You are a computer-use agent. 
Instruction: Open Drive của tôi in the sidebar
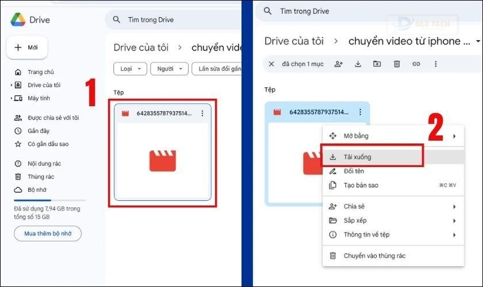pyautogui.click(x=44, y=85)
